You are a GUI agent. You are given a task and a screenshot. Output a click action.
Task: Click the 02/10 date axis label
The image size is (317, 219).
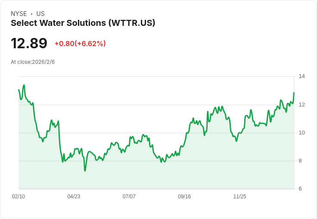point(19,196)
